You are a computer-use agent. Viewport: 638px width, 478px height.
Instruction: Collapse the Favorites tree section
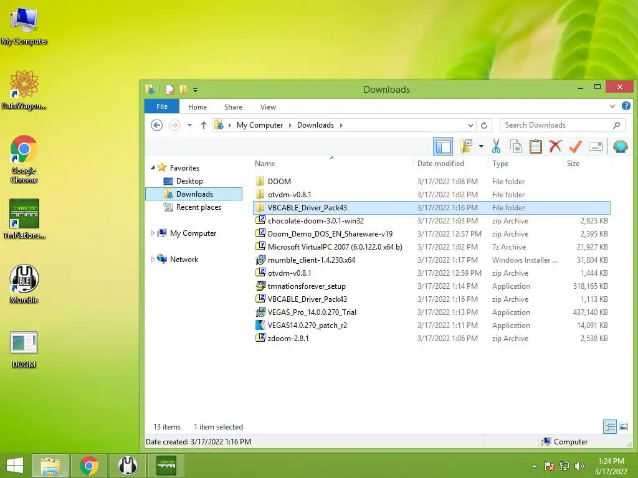pyautogui.click(x=153, y=168)
